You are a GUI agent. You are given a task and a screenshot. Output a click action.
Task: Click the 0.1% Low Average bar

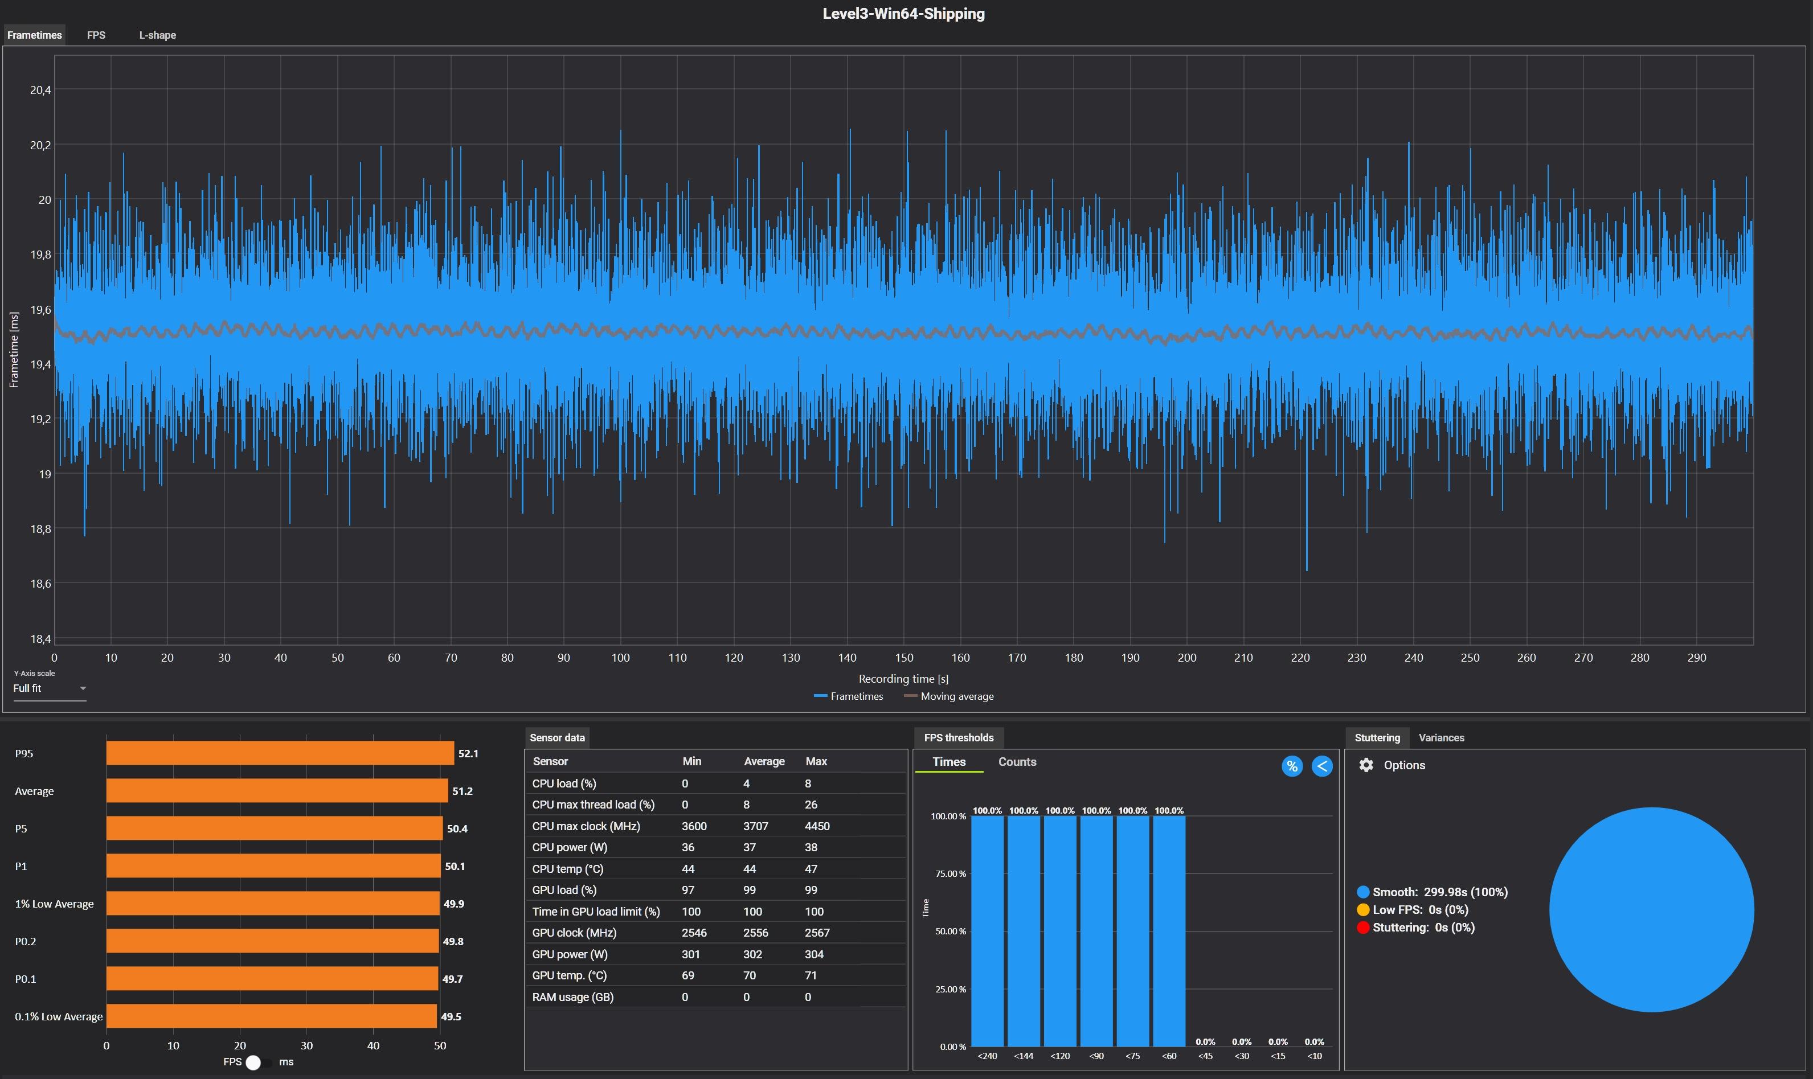(271, 1016)
